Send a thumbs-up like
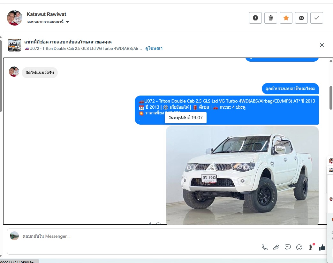Image resolution: width=333 pixels, height=263 pixels. pos(322,247)
